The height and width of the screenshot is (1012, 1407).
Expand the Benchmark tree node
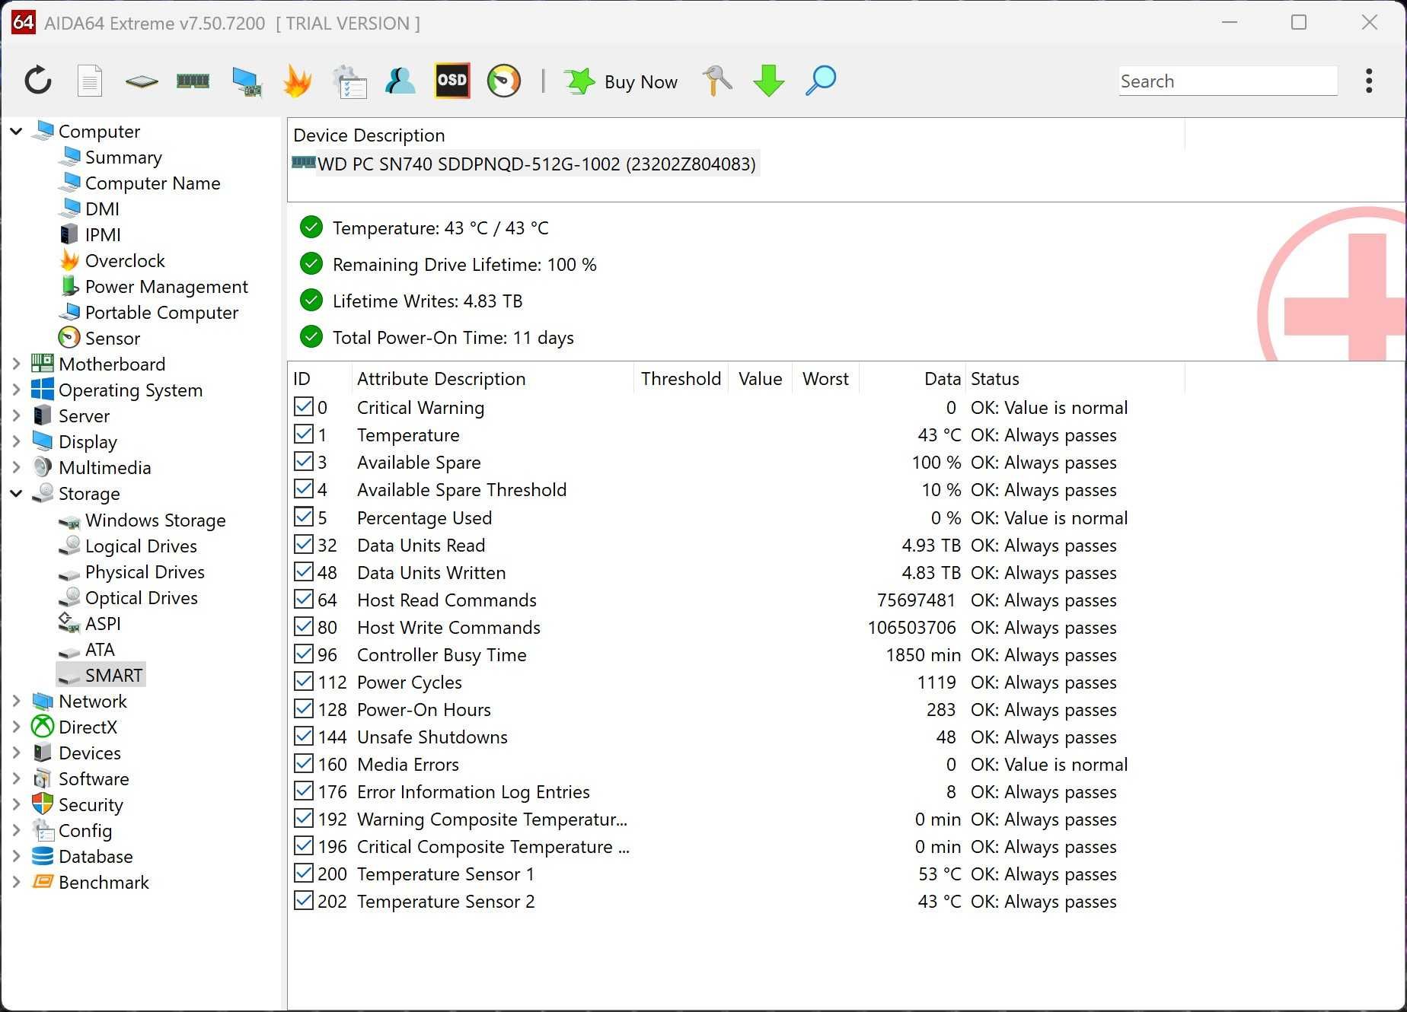point(16,882)
